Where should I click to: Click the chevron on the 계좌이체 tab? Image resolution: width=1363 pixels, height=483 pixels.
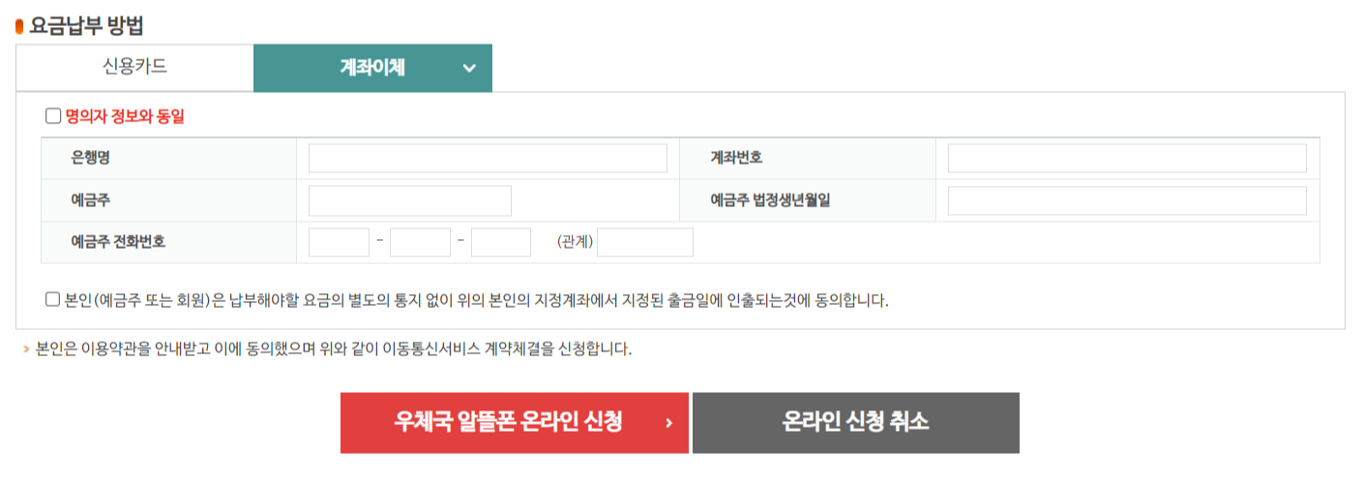pyautogui.click(x=469, y=68)
